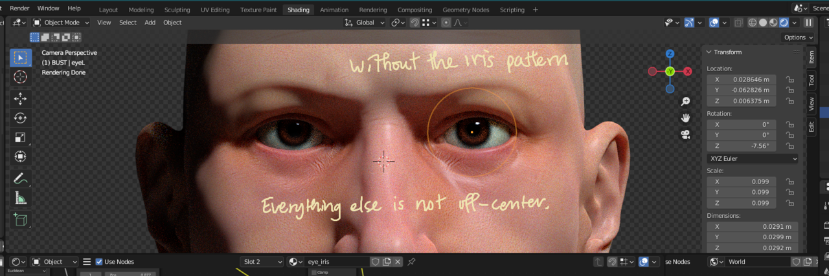Viewport: 829px width, 276px height.
Task: Unlink eye_iris material with X button
Action: point(398,262)
